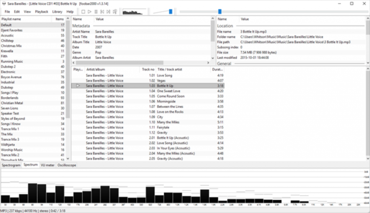Screen dimensions: 370x213
Task: Sort playlists by the Items column header
Action: coord(59,19)
